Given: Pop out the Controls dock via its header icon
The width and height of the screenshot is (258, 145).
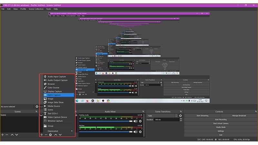Looking at the screenshot, I should 256,111.
